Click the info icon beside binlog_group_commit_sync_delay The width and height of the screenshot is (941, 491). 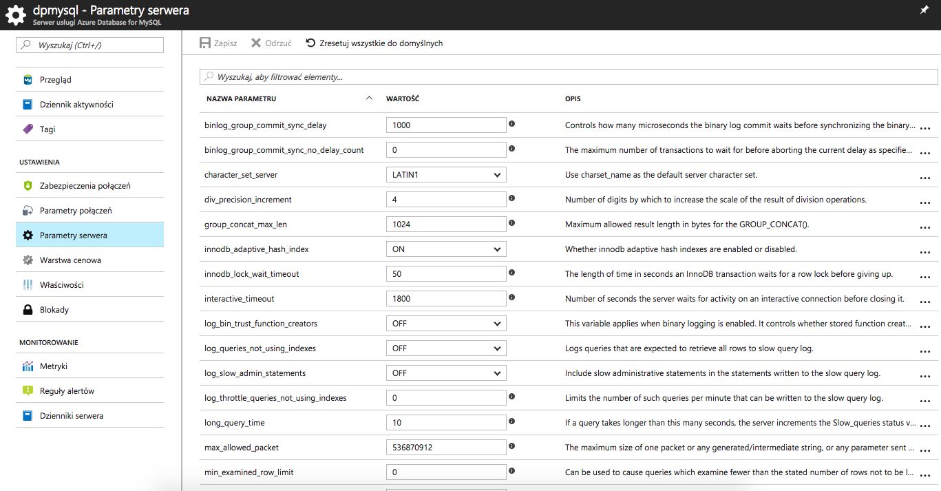[511, 124]
